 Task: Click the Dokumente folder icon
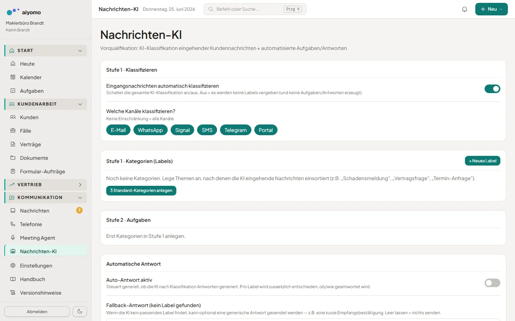point(13,158)
